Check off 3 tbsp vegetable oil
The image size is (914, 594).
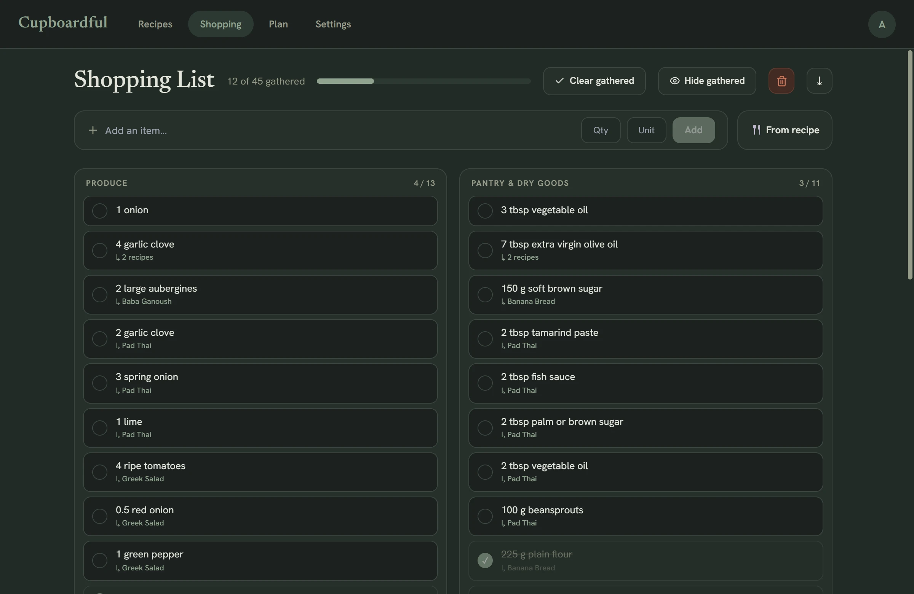point(485,211)
